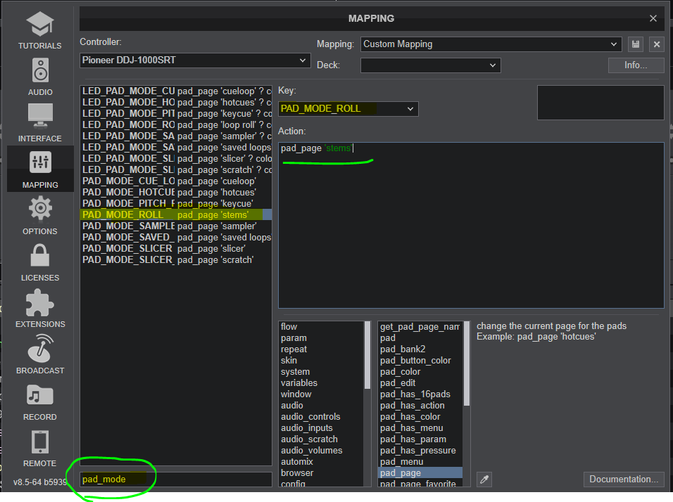
Task: Select 'audio_scratch' in the category list
Action: [321, 439]
